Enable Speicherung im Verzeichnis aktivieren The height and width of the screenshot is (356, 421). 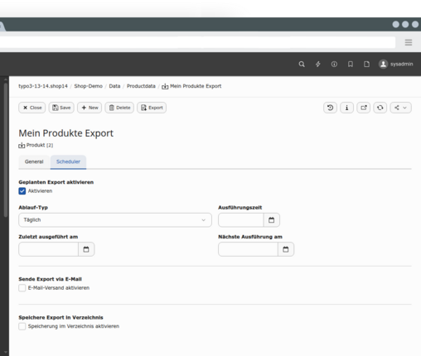22,326
